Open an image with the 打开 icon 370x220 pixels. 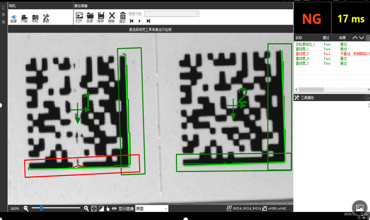click(79, 17)
